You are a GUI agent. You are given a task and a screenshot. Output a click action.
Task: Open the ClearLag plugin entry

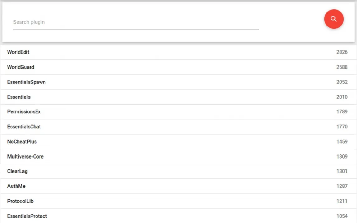17,171
